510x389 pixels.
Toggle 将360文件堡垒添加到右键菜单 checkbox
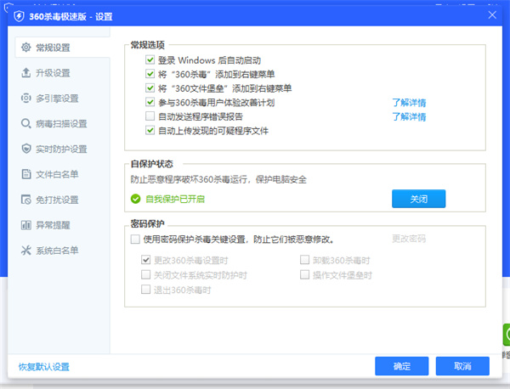point(150,87)
